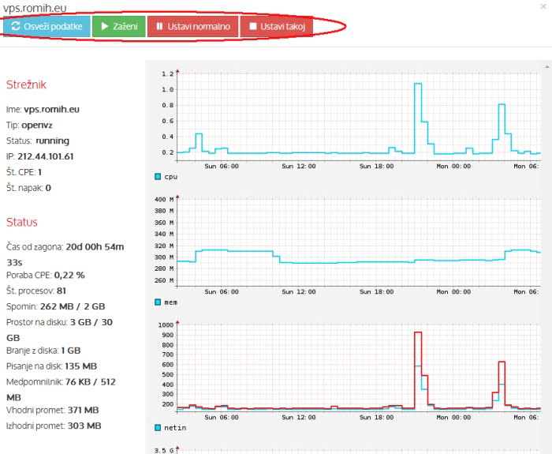Screen dimensions: 552x454
Task: Click the uptime value 20d 00h 54m
Action: click(95, 246)
